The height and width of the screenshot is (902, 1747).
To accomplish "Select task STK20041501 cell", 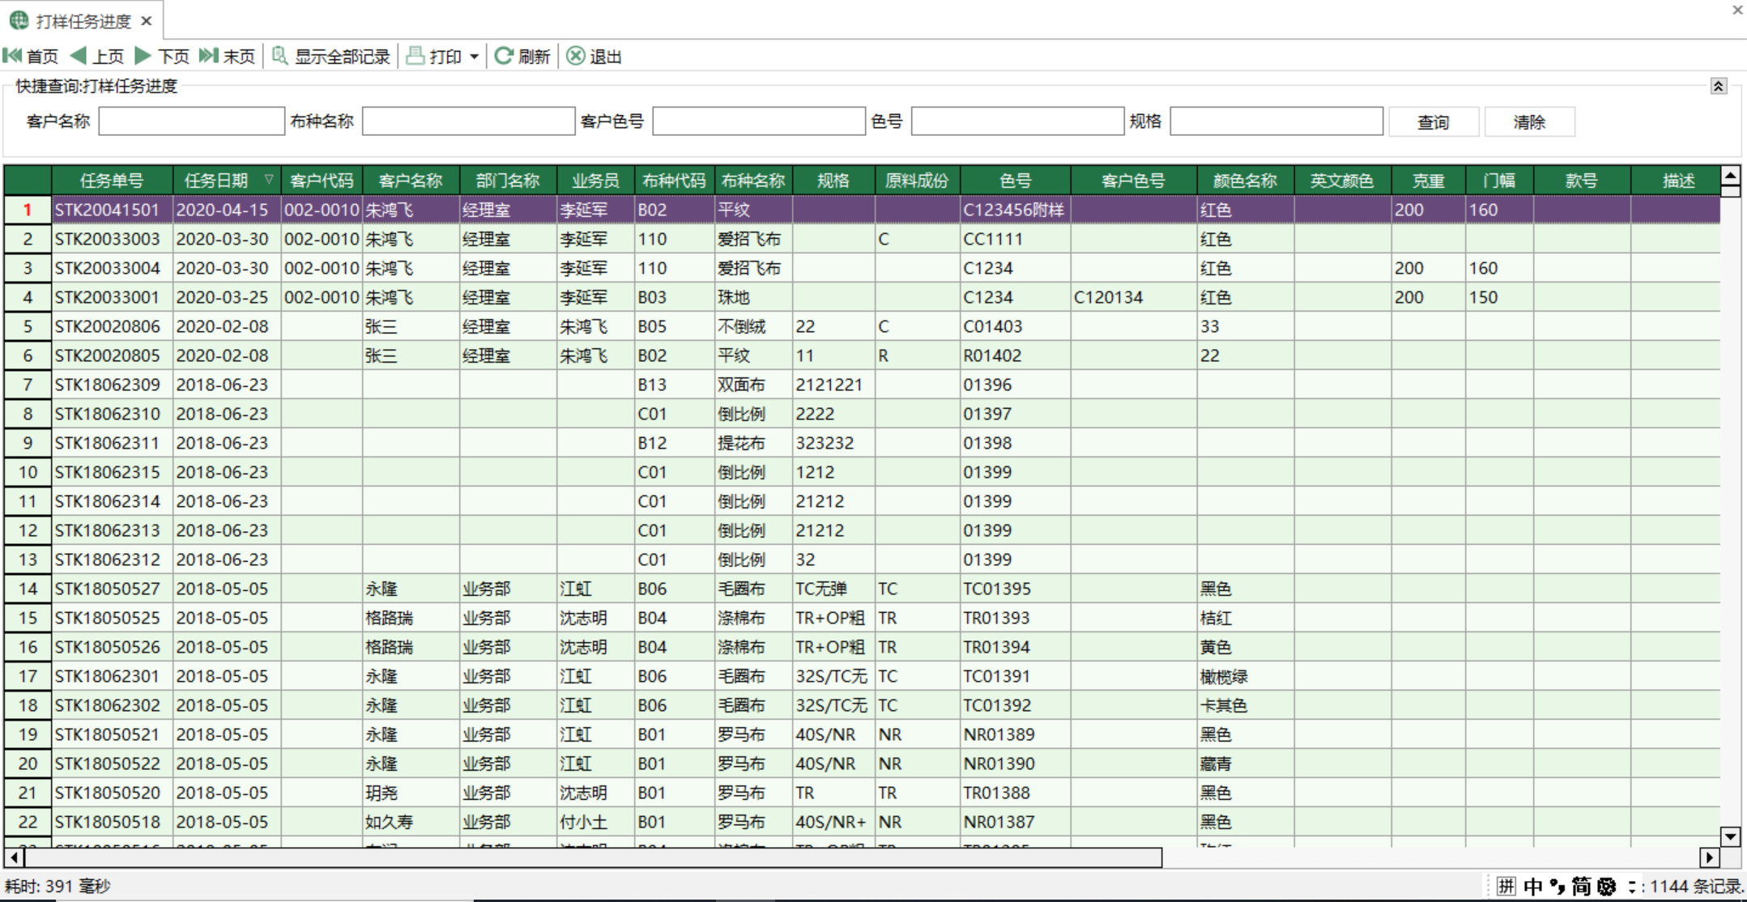I will pyautogui.click(x=112, y=210).
